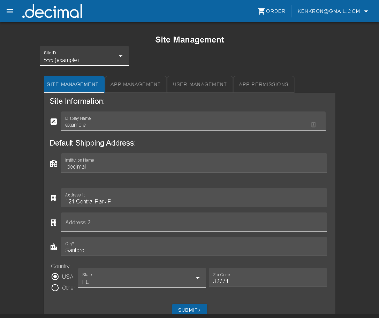This screenshot has height=318, width=379.
Task: Switch to the User Management tab
Action: 200,84
